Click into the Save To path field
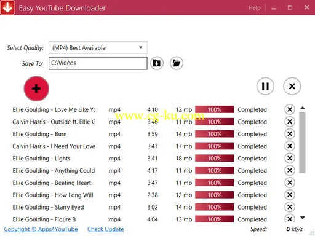 tap(98, 63)
